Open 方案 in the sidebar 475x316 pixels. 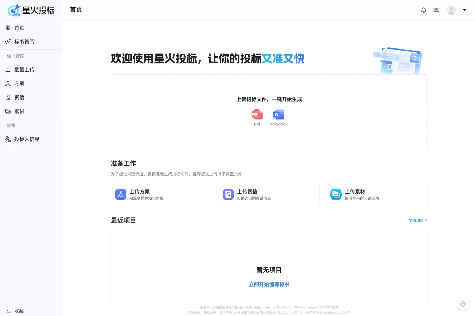click(32, 83)
